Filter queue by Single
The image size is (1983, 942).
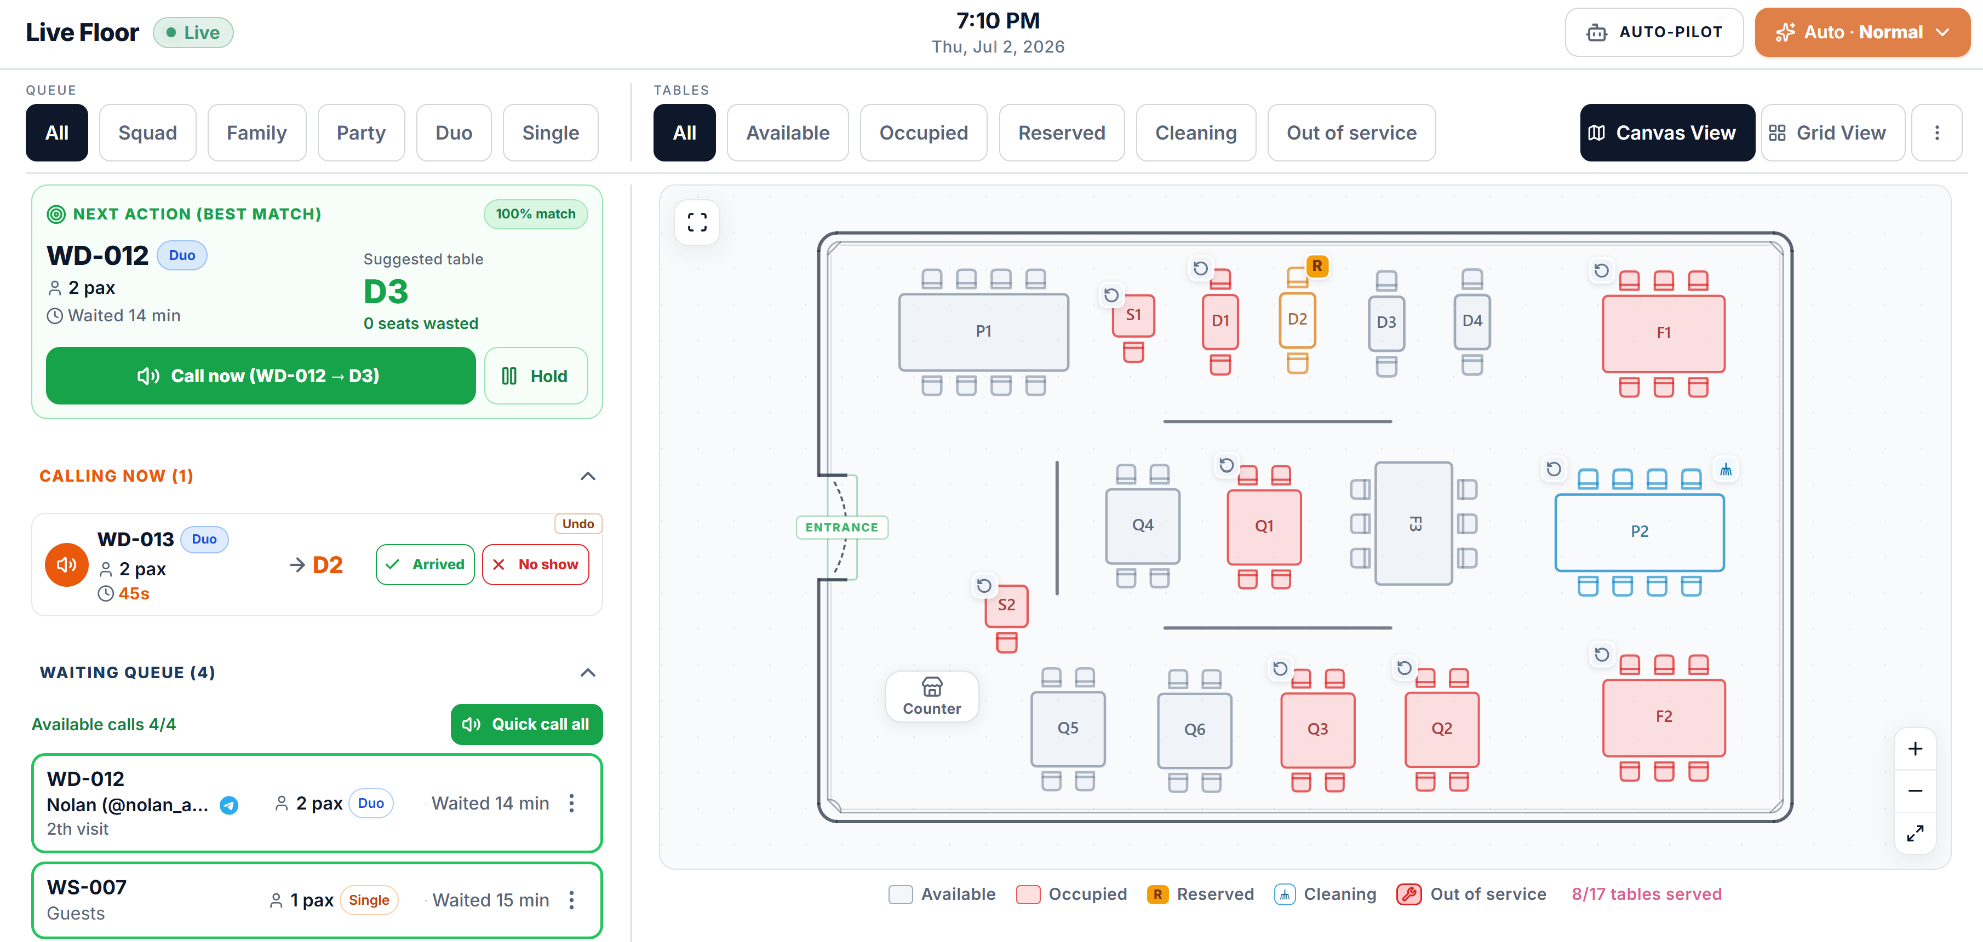click(551, 133)
